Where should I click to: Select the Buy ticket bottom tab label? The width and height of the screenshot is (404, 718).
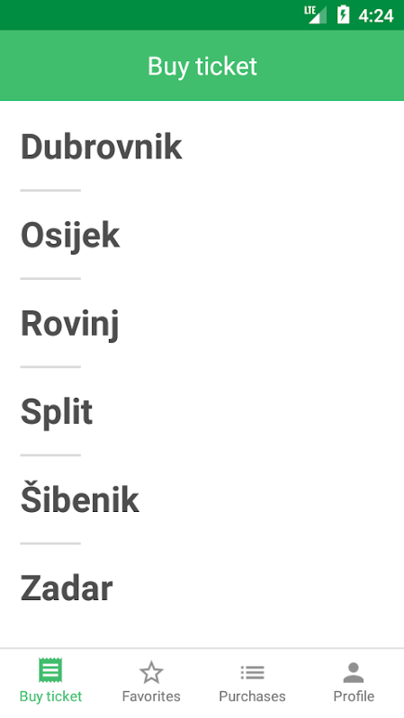50,696
